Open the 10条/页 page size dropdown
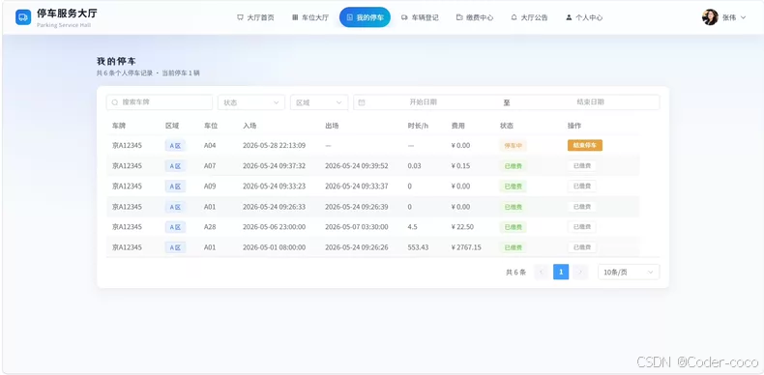This screenshot has height=375, width=764. tap(629, 273)
